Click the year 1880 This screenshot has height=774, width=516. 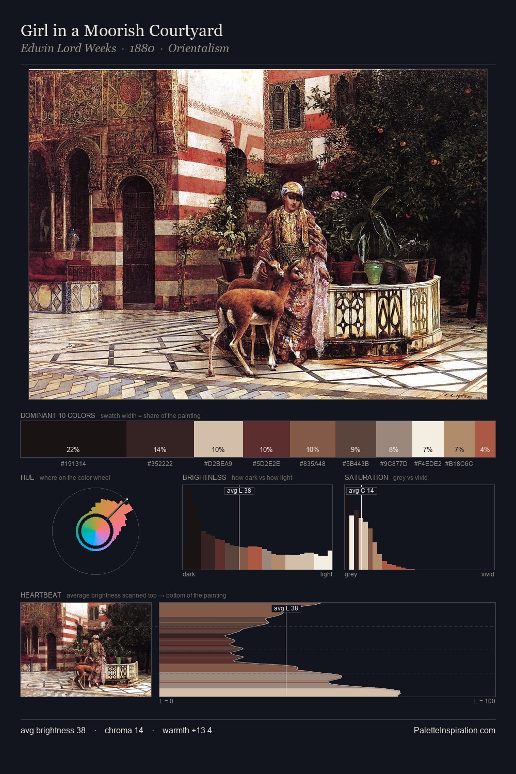142,48
